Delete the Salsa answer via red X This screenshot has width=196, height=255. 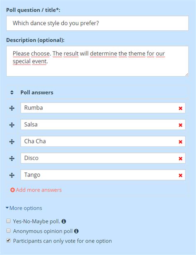(x=180, y=125)
